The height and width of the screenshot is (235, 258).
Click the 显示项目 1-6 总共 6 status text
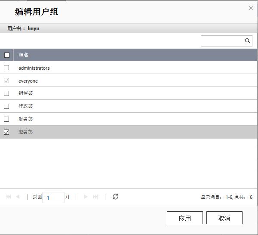[227, 197]
